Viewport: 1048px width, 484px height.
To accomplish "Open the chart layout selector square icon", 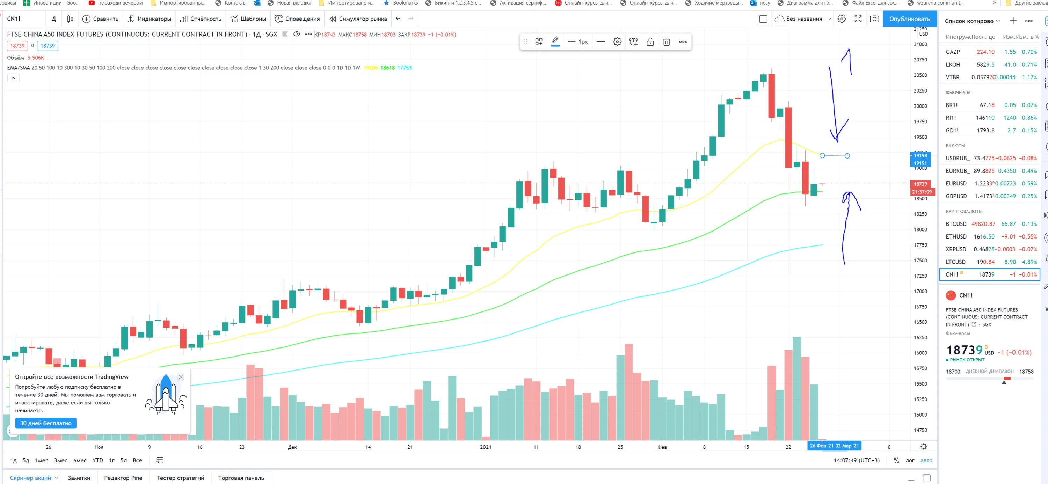I will point(763,19).
